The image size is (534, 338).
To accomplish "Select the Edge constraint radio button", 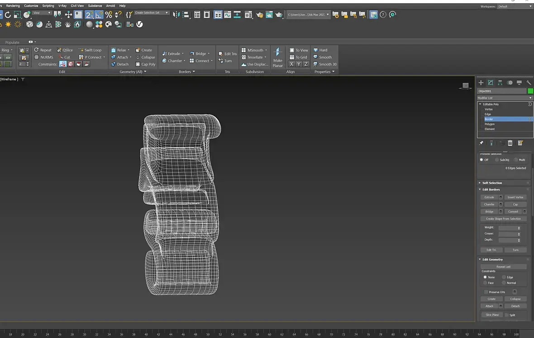I will pyautogui.click(x=504, y=277).
